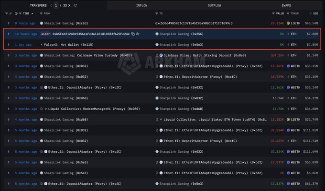Select the TRANSFERS tab

tap(38, 5)
